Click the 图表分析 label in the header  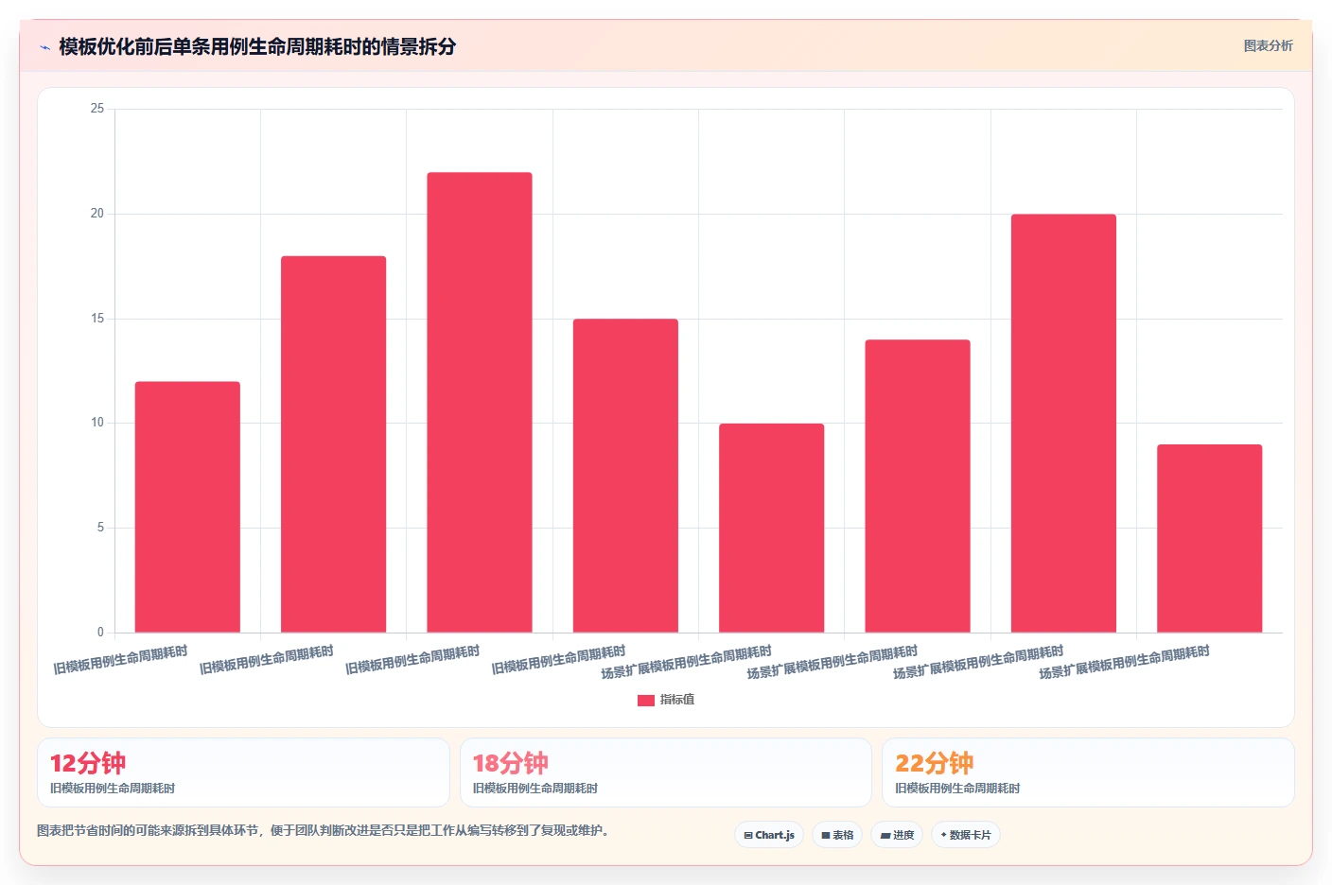click(1268, 45)
